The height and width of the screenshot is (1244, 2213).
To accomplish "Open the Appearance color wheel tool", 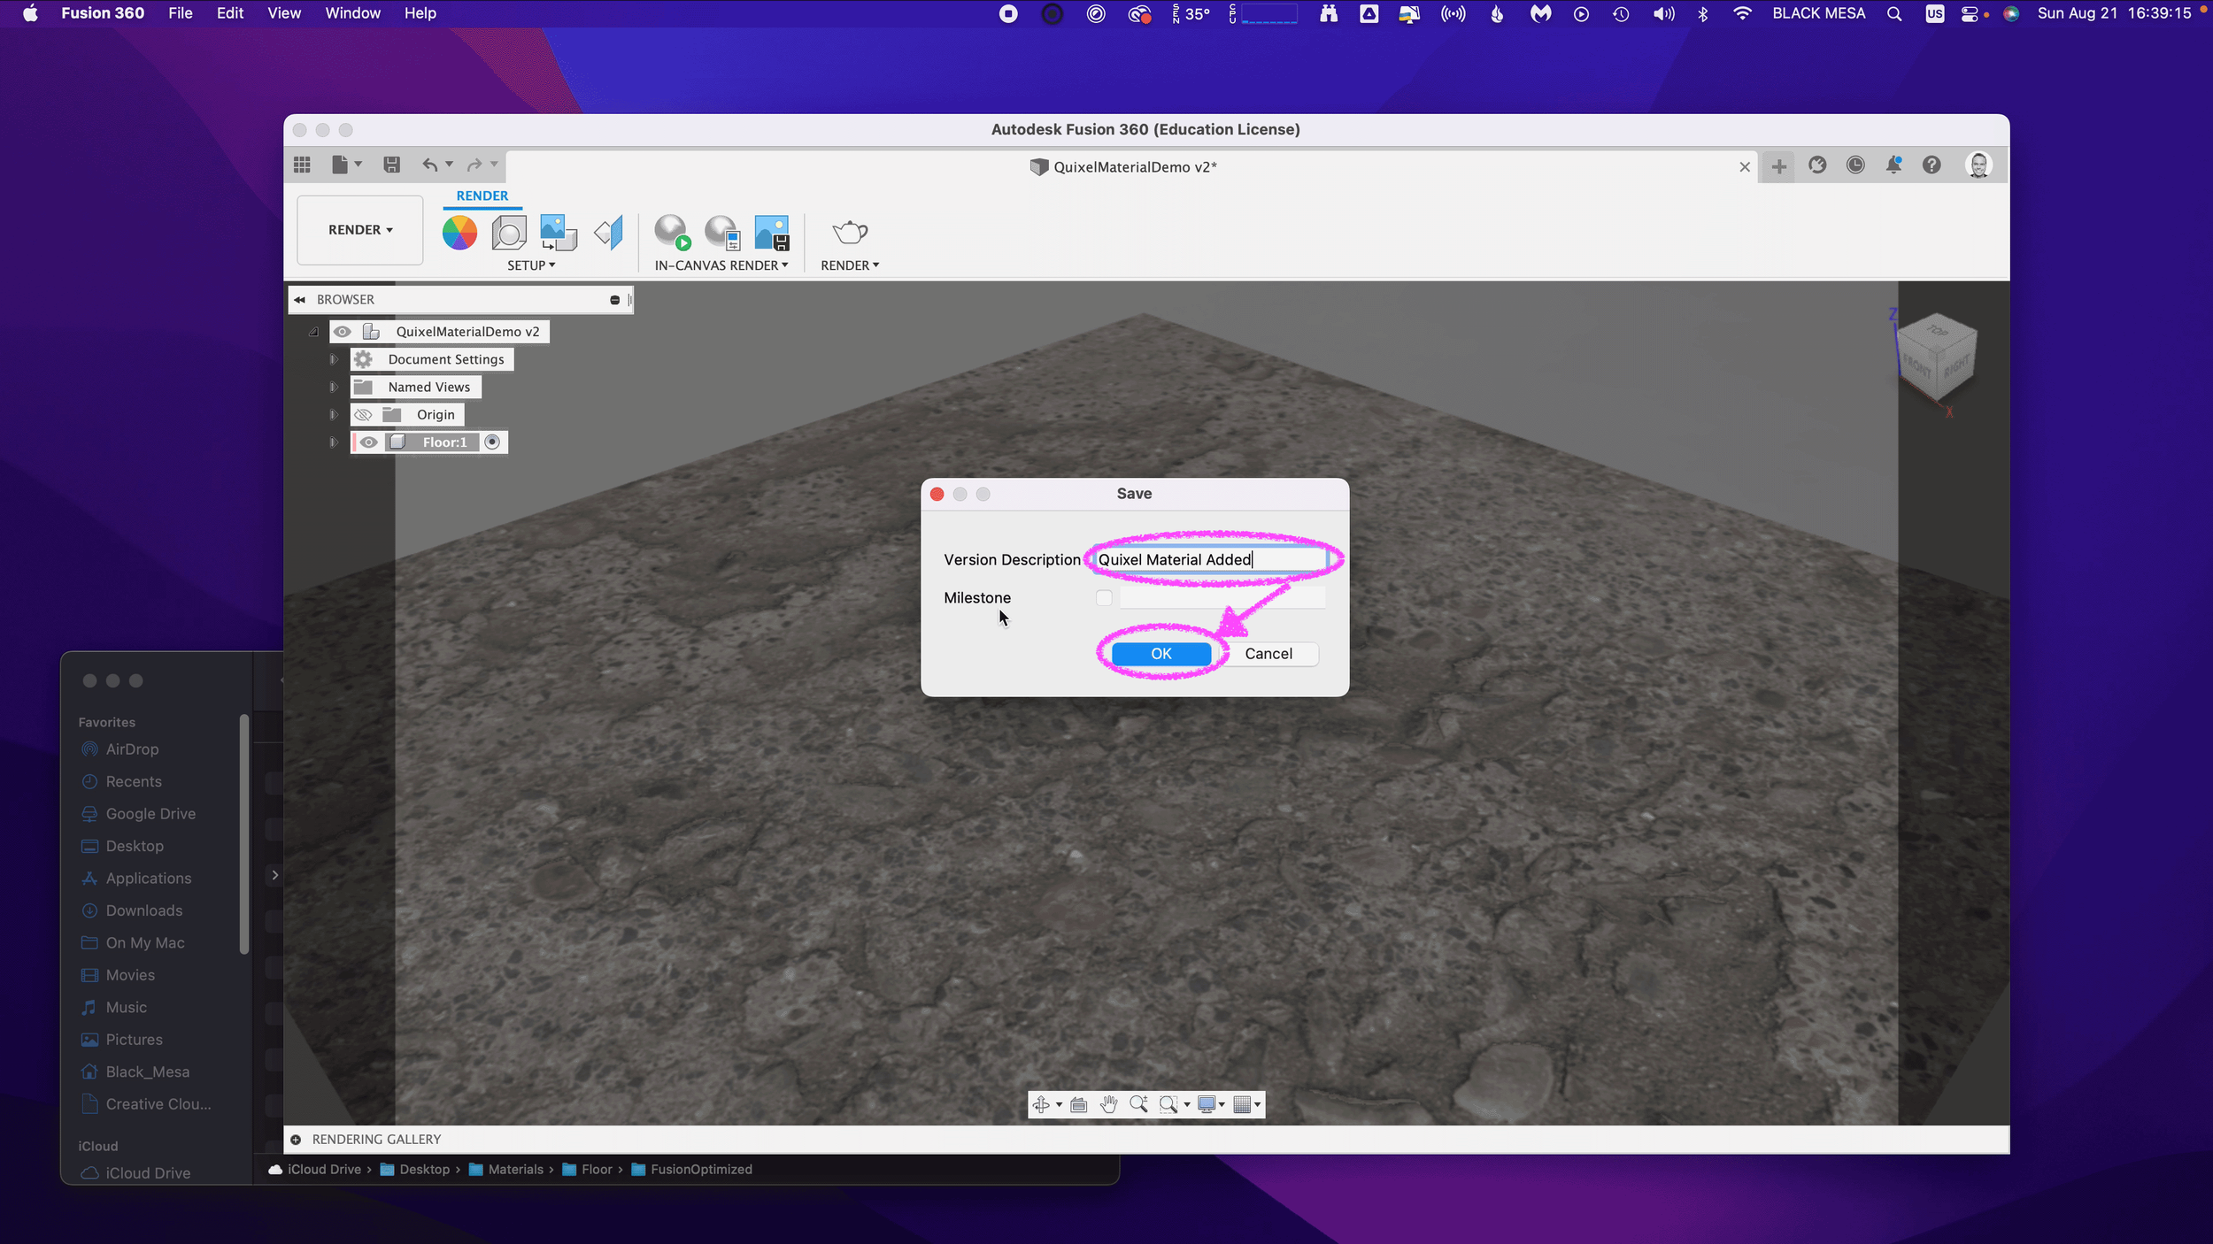I will (x=459, y=233).
